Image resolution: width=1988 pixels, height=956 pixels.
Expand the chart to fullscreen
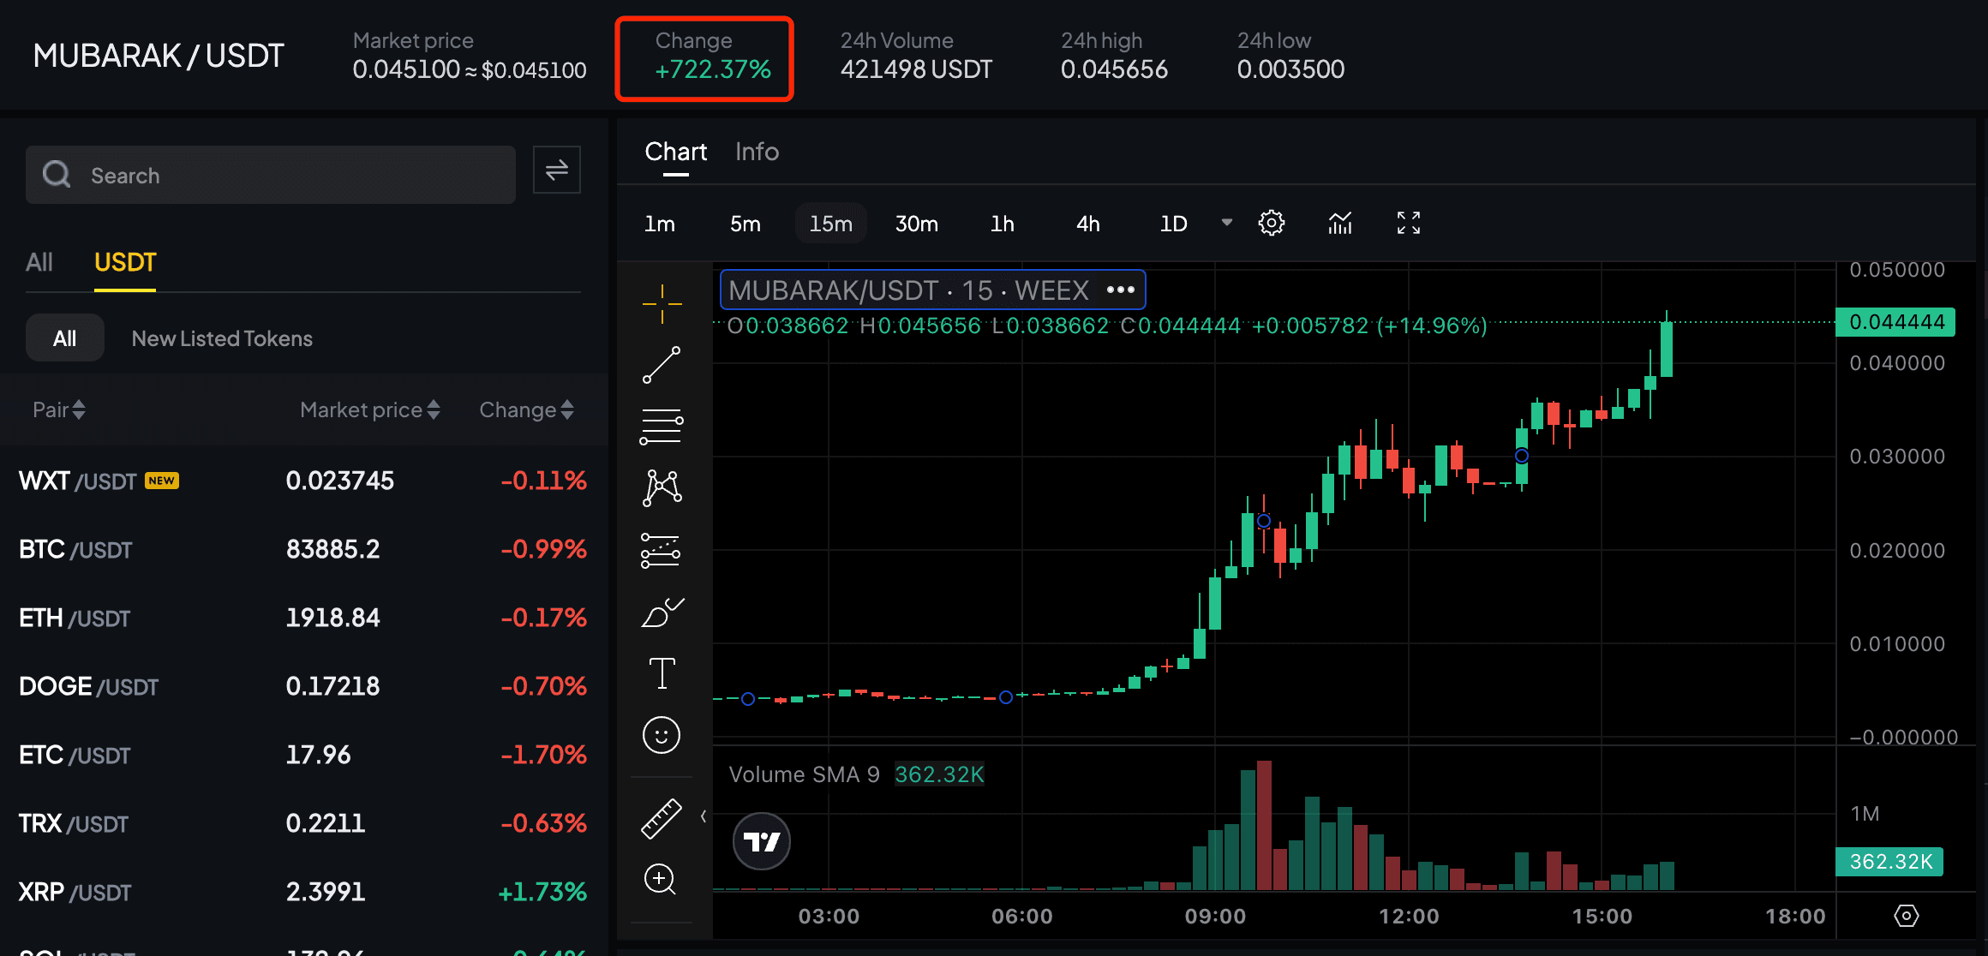1408,223
